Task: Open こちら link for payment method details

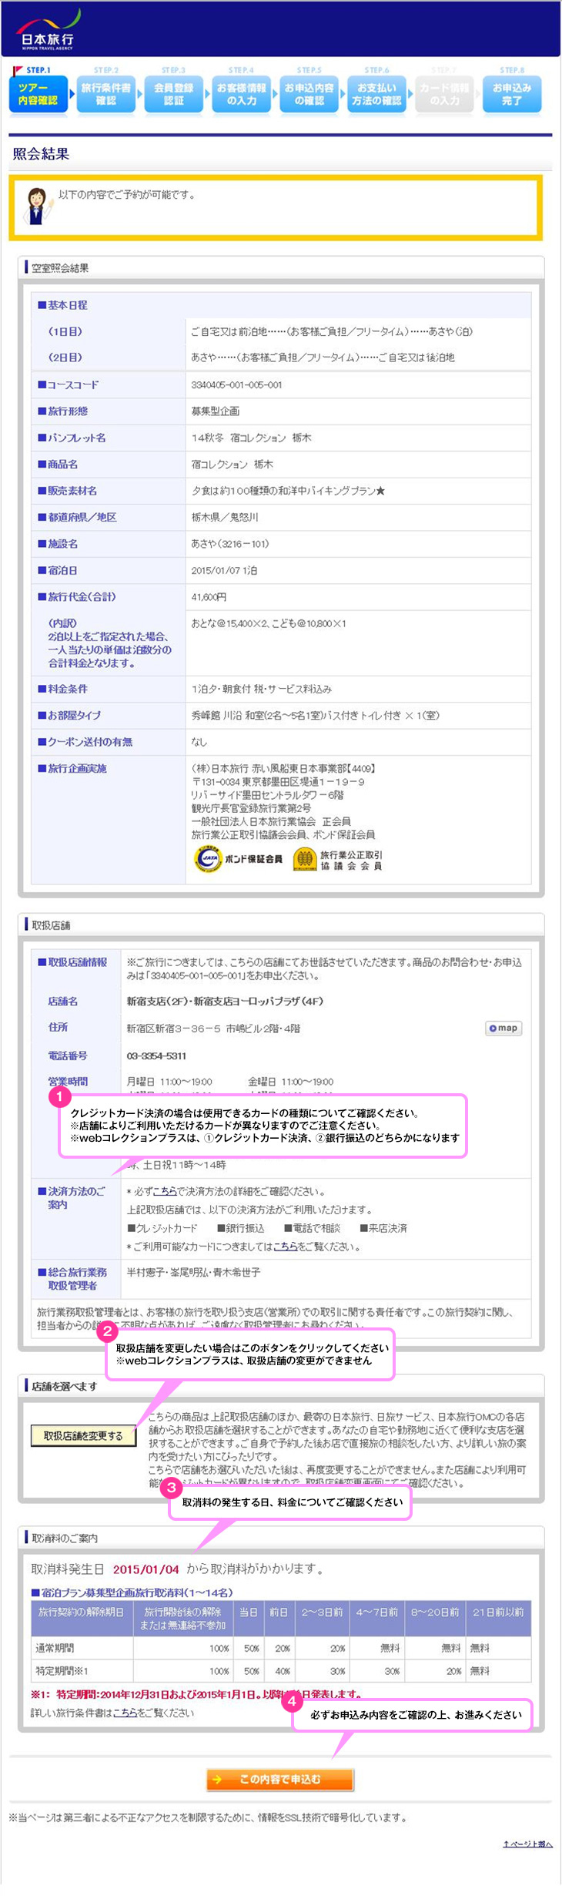Action: click(165, 1191)
